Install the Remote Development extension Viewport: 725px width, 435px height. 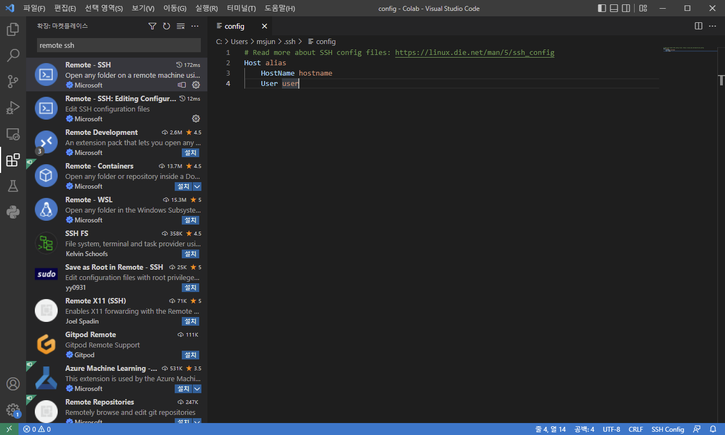point(191,153)
